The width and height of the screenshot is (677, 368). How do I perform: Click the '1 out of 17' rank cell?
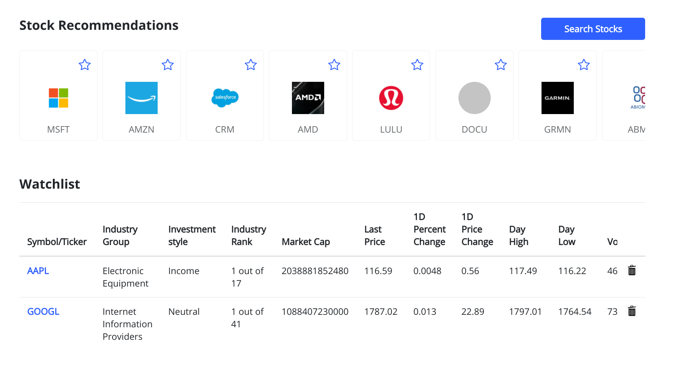pos(247,277)
